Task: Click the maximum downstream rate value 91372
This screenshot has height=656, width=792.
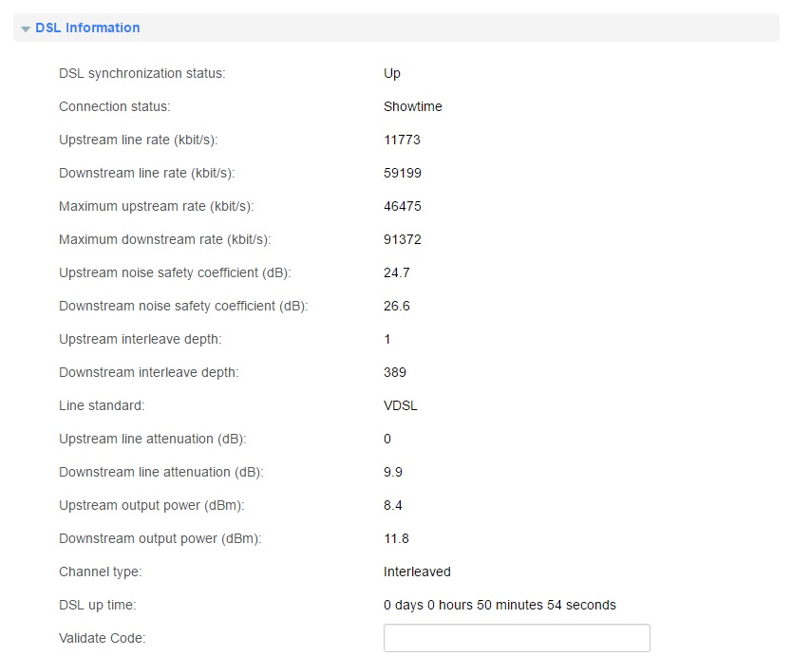Action: click(403, 239)
